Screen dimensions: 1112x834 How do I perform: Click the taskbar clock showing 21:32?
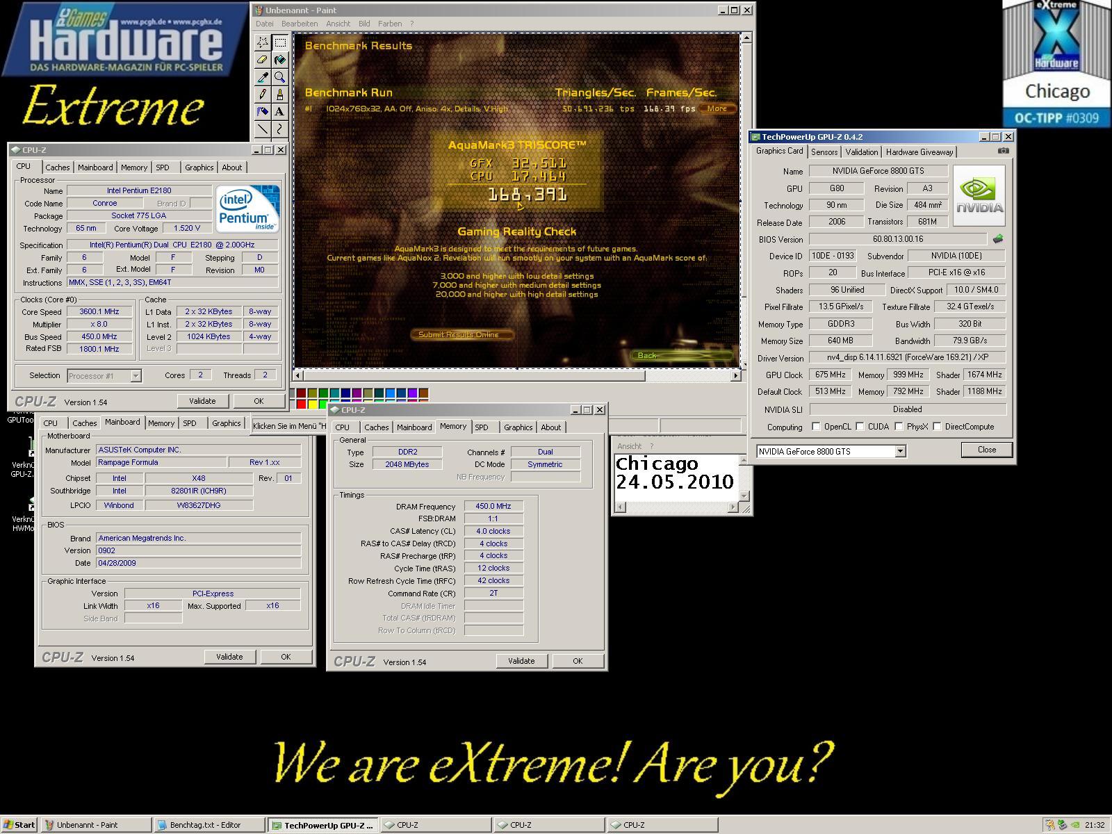(1095, 826)
